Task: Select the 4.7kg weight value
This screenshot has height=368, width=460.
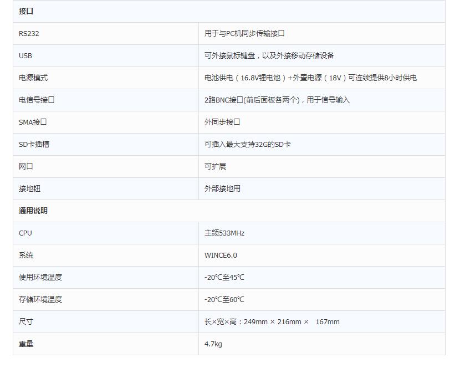Action: click(x=213, y=344)
